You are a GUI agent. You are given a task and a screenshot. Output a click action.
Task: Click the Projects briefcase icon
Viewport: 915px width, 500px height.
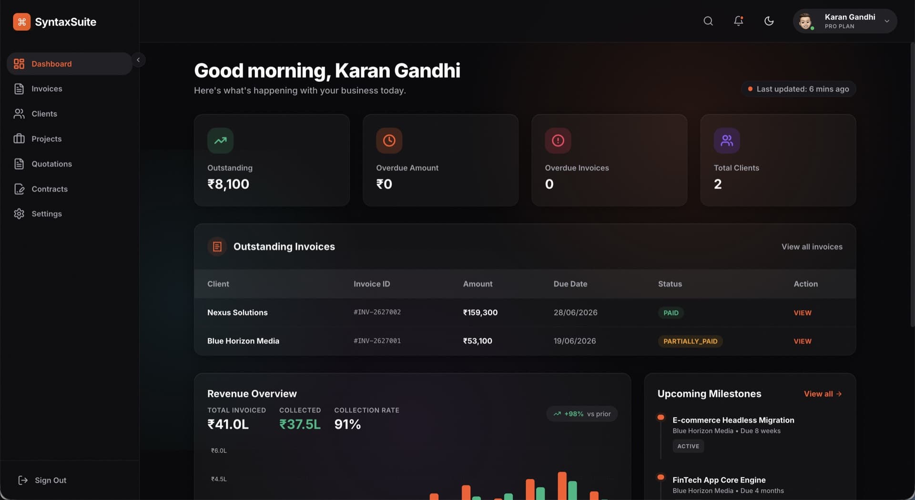pyautogui.click(x=19, y=139)
